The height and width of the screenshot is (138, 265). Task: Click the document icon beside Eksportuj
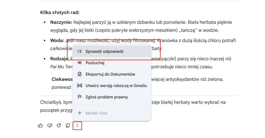click(80, 74)
